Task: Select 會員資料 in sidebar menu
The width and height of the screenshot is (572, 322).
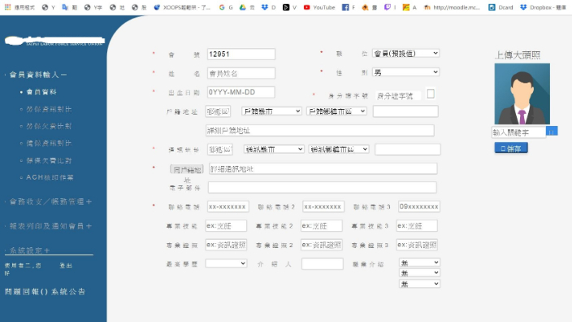Action: pyautogui.click(x=41, y=92)
